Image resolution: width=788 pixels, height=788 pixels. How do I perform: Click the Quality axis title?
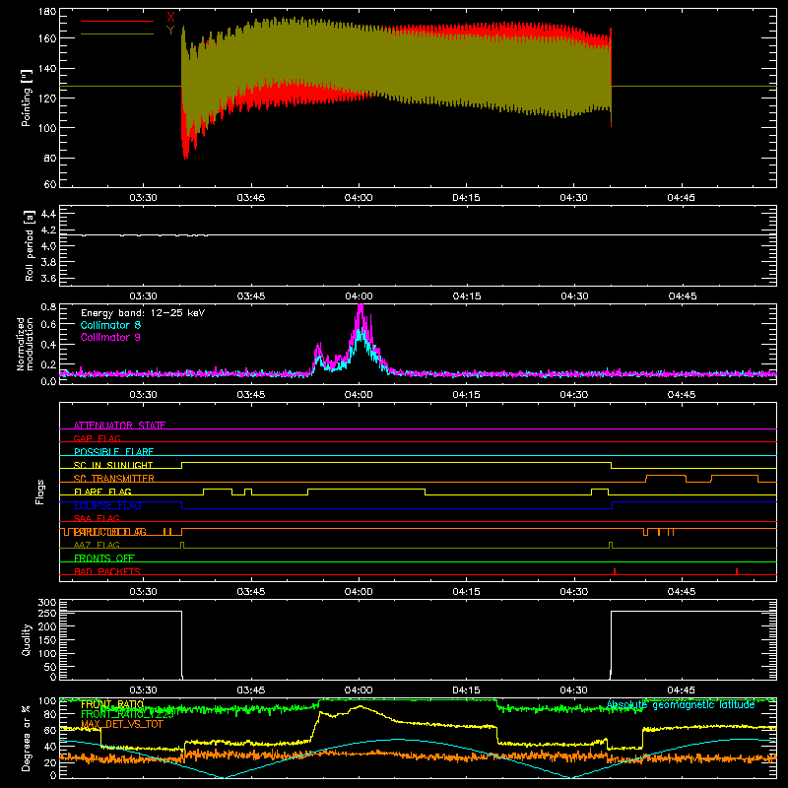coord(27,639)
